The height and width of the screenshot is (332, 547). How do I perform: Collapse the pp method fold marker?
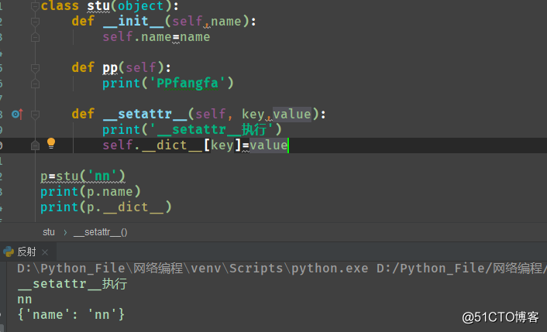pyautogui.click(x=35, y=68)
